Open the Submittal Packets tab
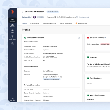The image size is (110, 110). (x=49, y=23)
